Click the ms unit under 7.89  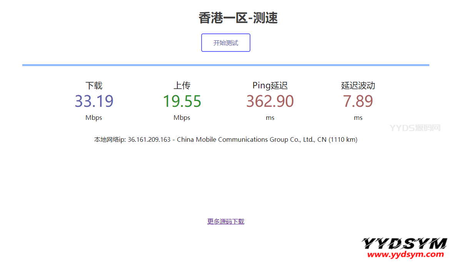tap(358, 118)
